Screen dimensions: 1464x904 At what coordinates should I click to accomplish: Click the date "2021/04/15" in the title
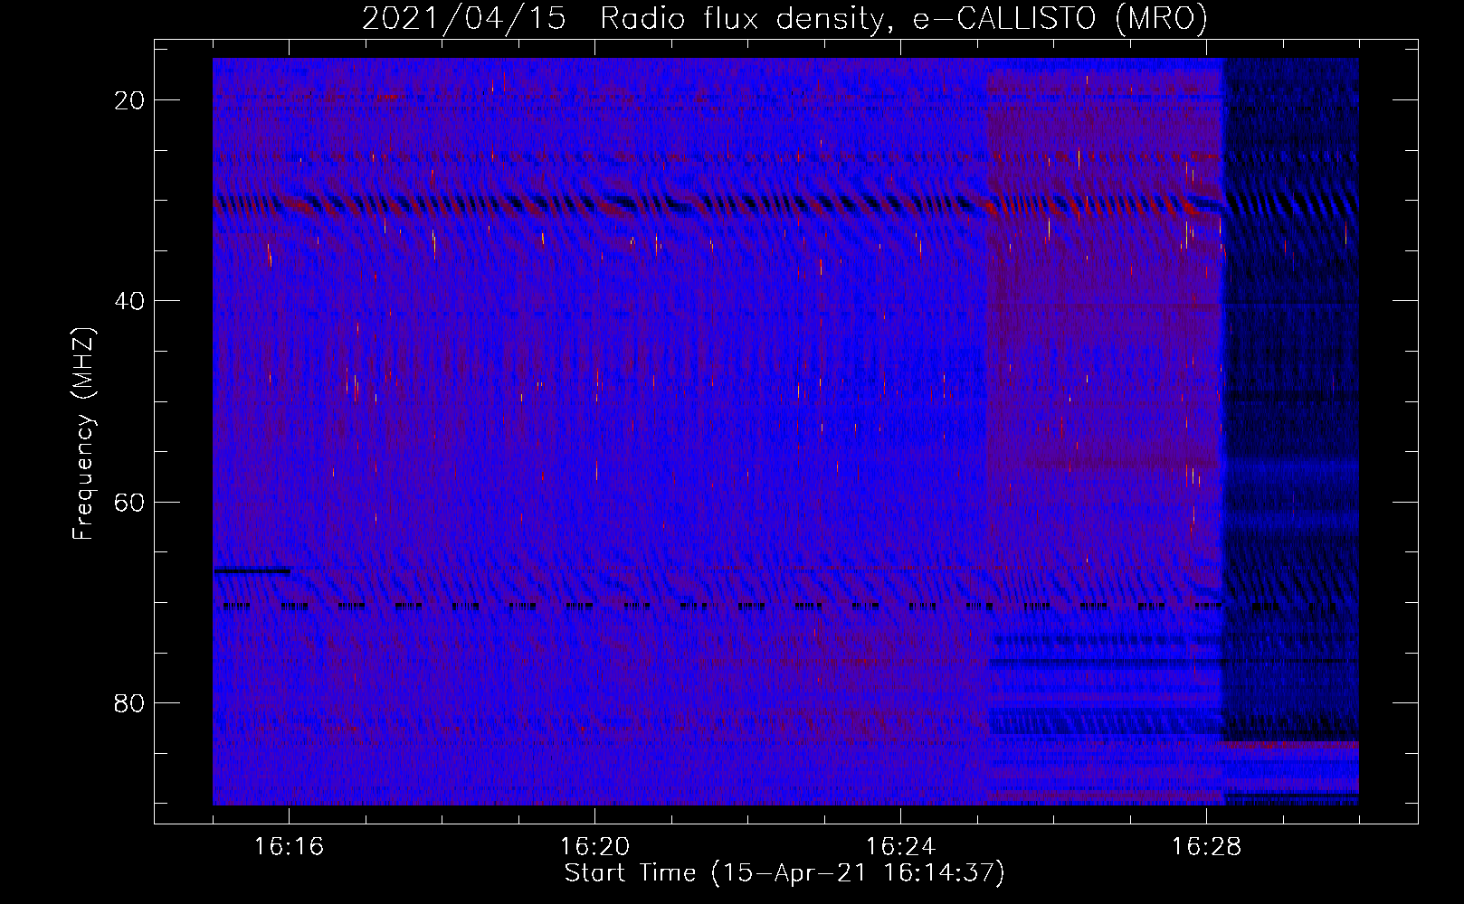(464, 18)
